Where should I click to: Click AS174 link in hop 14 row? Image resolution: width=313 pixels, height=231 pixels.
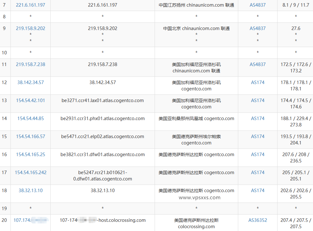coord(258,119)
